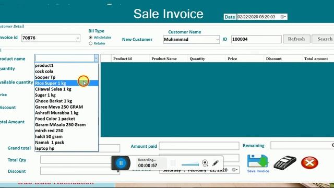This screenshot has height=188, width=334.
Task: Select cock cola from product list
Action: click(66, 72)
